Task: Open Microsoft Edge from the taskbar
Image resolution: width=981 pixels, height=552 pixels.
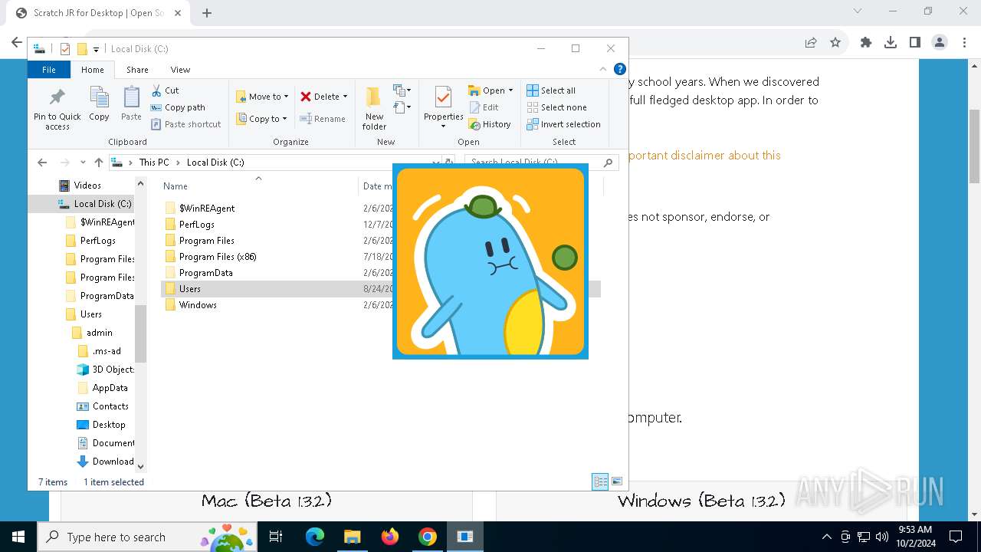Action: (315, 537)
